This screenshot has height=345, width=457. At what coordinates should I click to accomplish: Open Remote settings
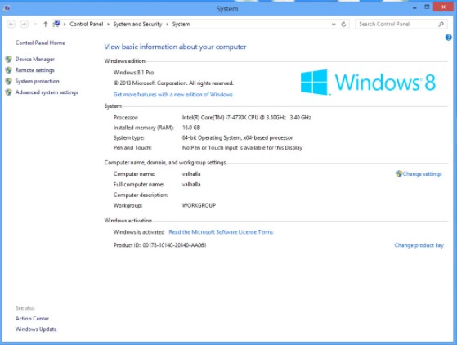[34, 70]
